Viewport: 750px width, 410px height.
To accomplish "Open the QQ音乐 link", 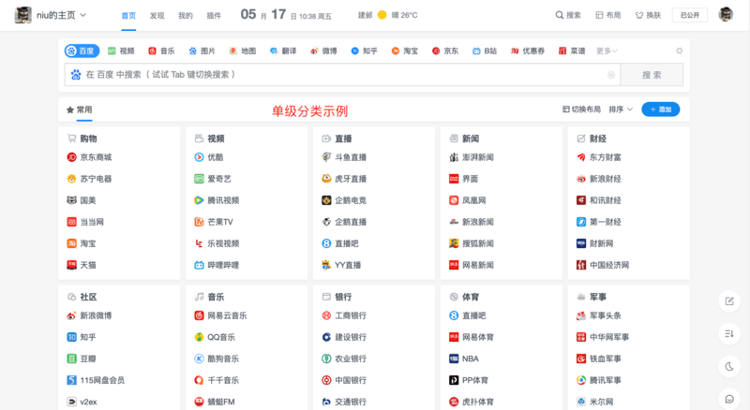I will (x=215, y=337).
